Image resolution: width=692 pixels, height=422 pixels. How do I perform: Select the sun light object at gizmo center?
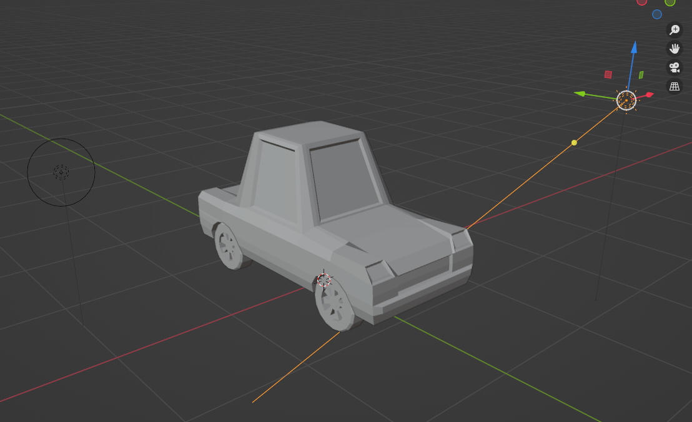coord(626,101)
